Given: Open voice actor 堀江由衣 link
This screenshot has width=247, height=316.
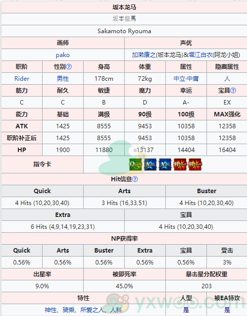Looking at the screenshot, I should (200, 55).
